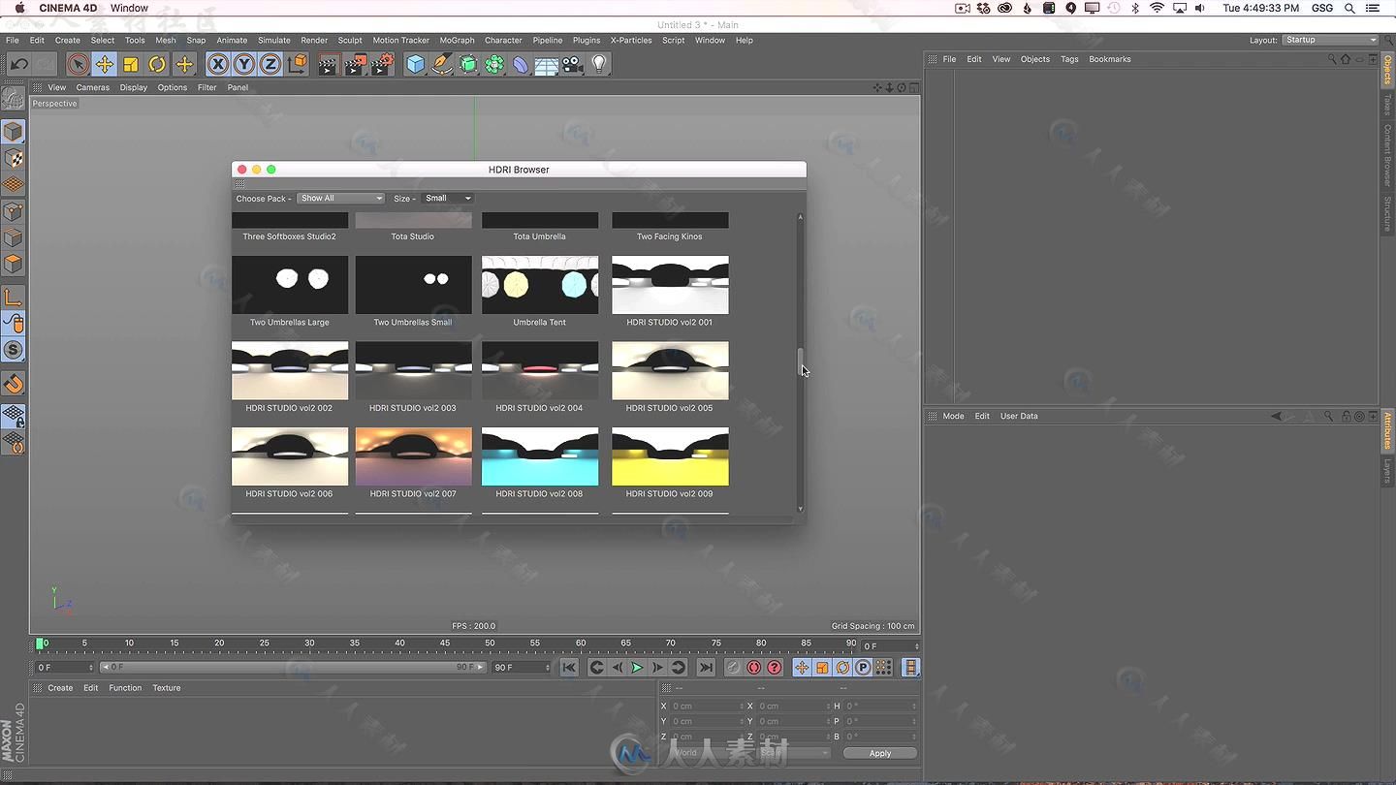Image resolution: width=1396 pixels, height=785 pixels.
Task: Toggle the Point Level Animation dots icon
Action: [x=883, y=668]
